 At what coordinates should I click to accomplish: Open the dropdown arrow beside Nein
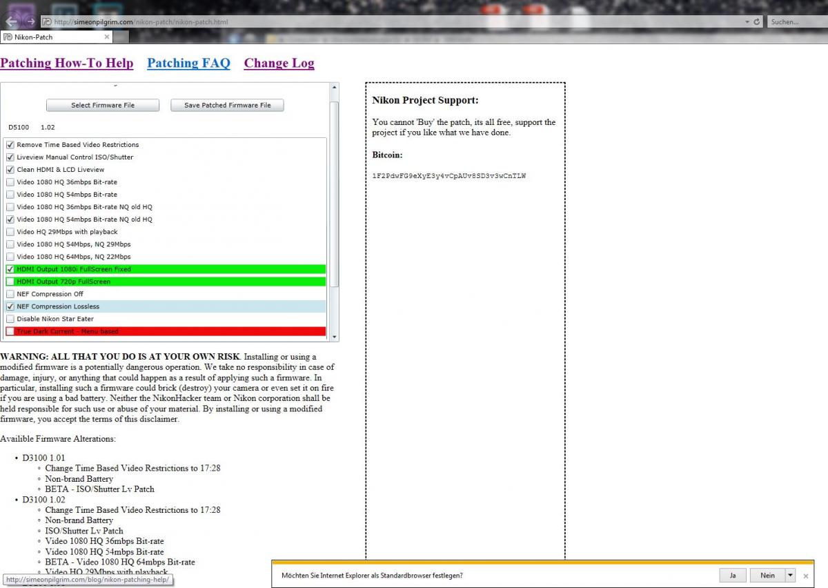tap(790, 575)
